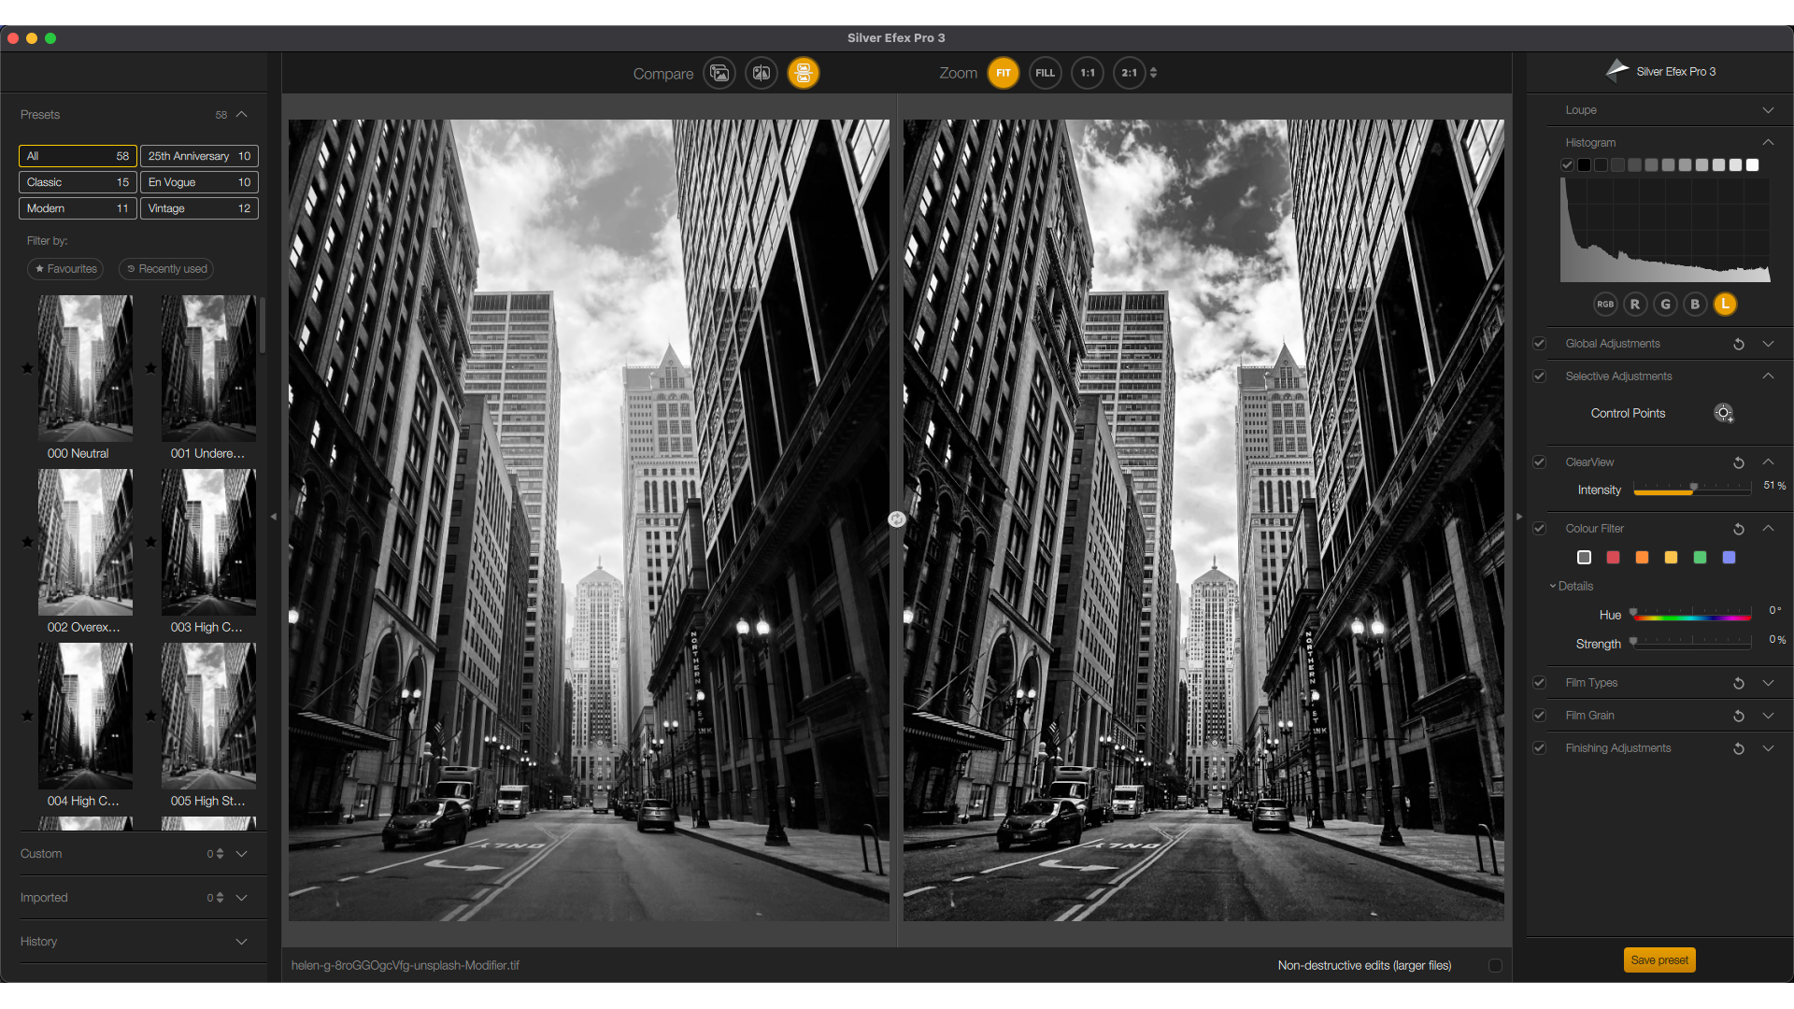This screenshot has width=1794, height=1009.
Task: Click the Save preset button
Action: [1659, 960]
